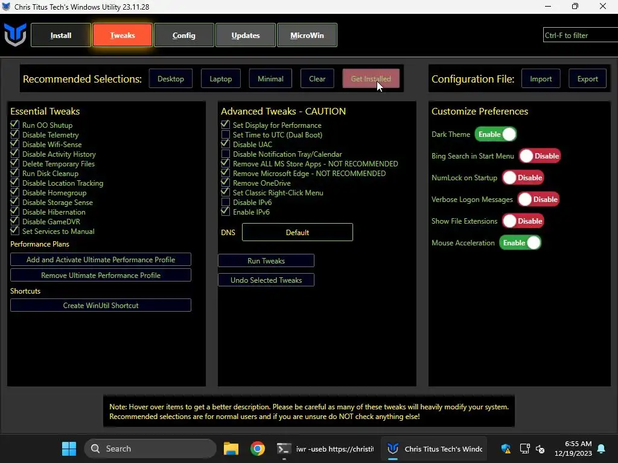This screenshot has height=463, width=618.
Task: Toggle Delete Temporary Files checkbox
Action: pyautogui.click(x=14, y=163)
